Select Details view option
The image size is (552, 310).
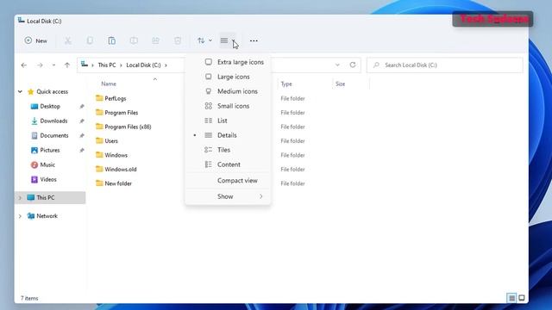tap(228, 135)
